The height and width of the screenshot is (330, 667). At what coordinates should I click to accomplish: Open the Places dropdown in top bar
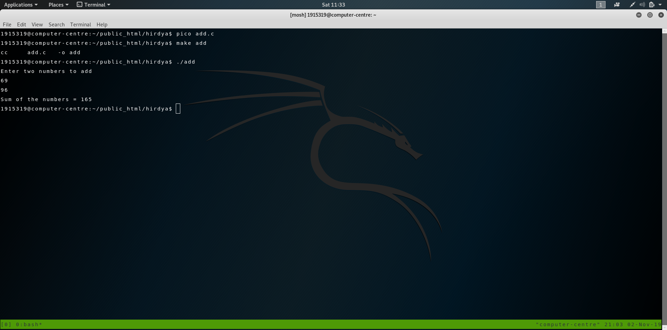pos(58,5)
